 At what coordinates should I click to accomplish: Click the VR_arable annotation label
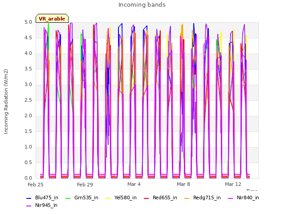(x=52, y=19)
